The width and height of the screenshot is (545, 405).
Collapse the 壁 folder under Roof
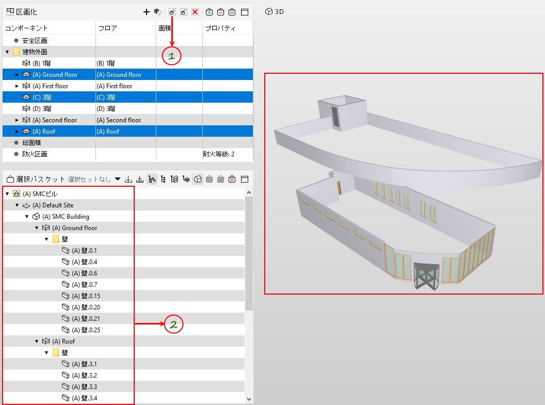[46, 353]
